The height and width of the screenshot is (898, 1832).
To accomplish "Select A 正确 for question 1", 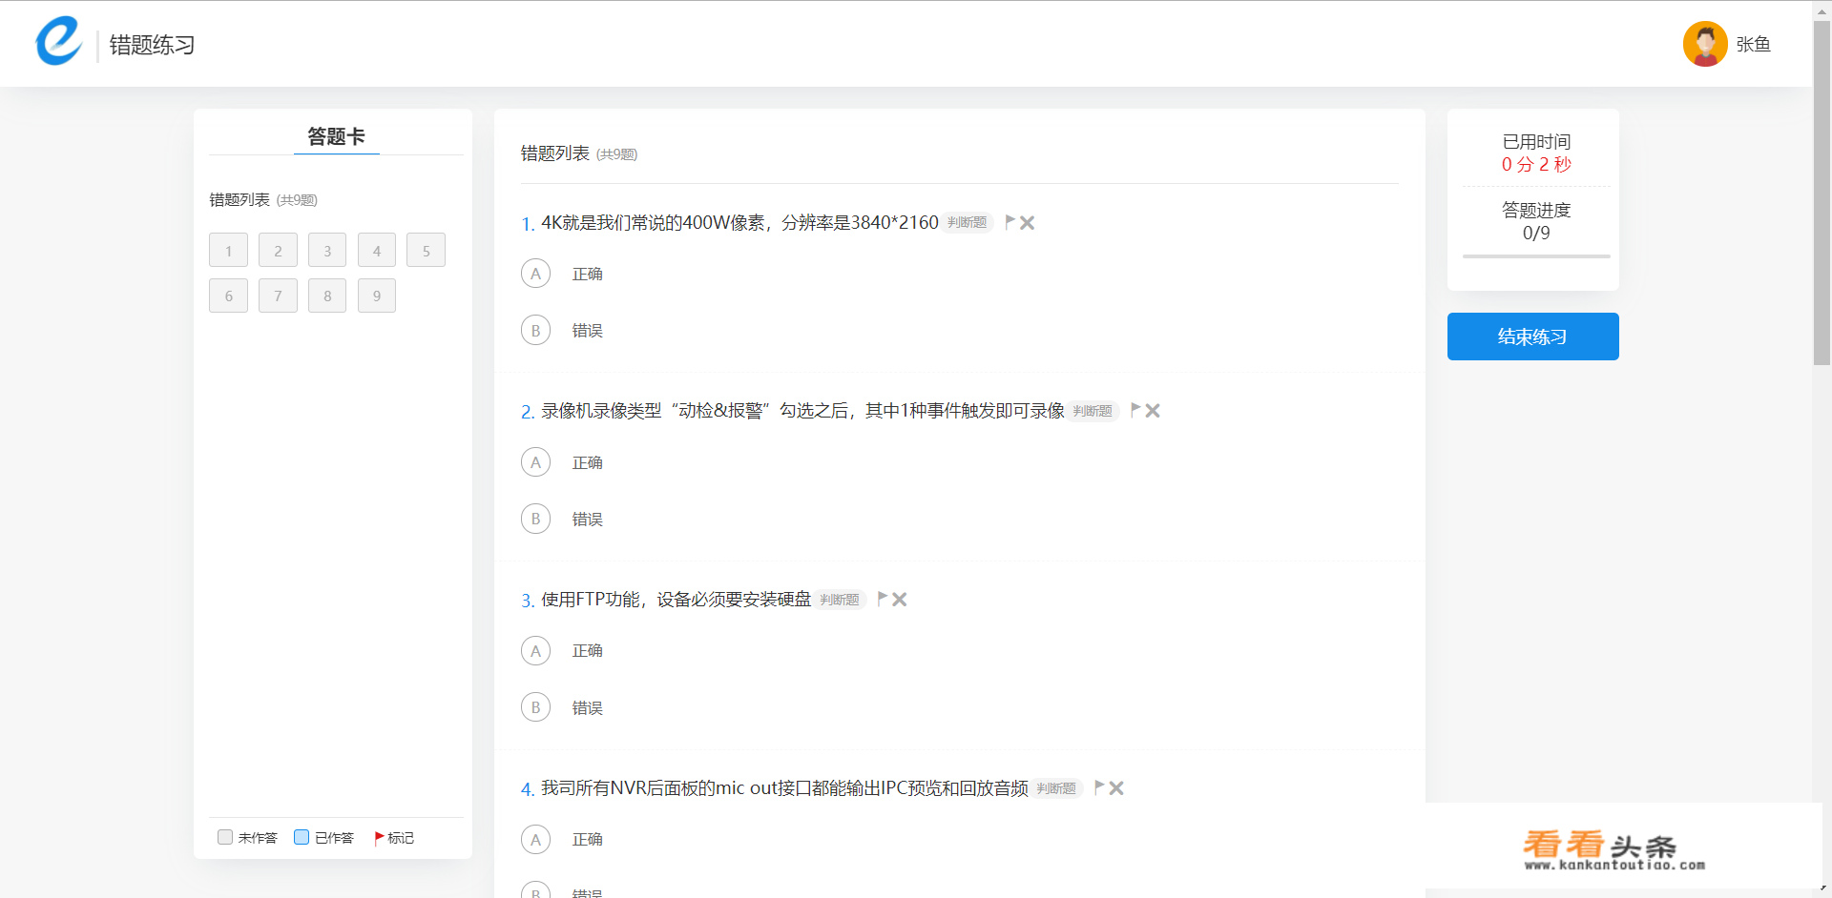I will 535,274.
